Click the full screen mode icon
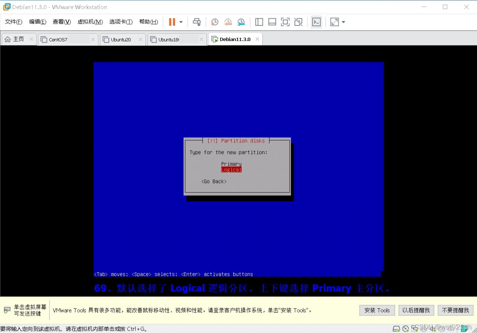Screen dimensions: 477x333 coord(285,22)
